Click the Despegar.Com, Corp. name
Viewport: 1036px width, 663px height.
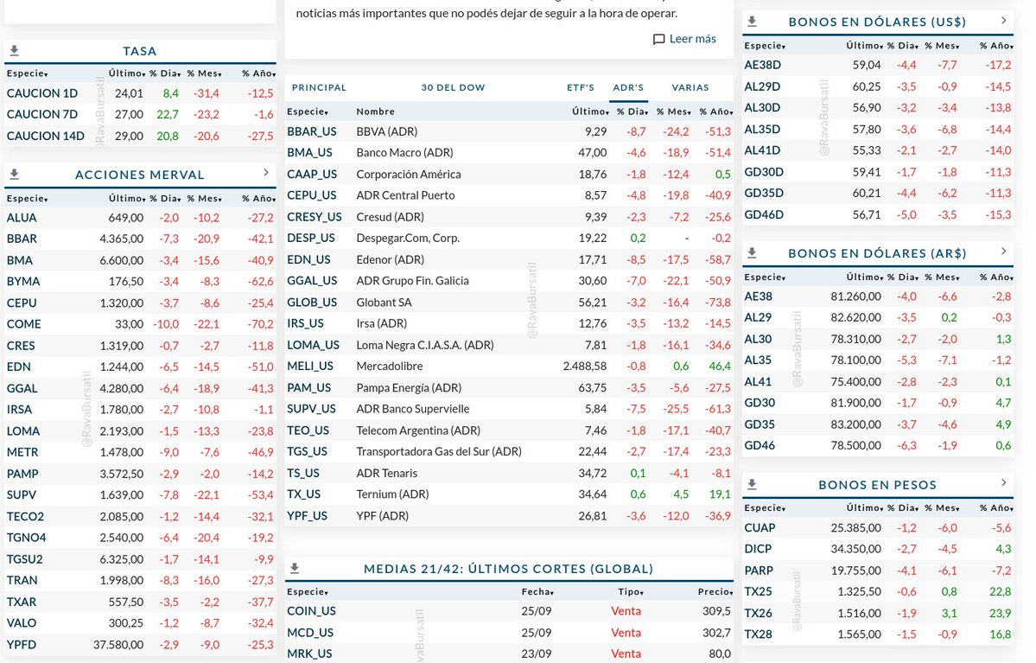[x=408, y=238]
